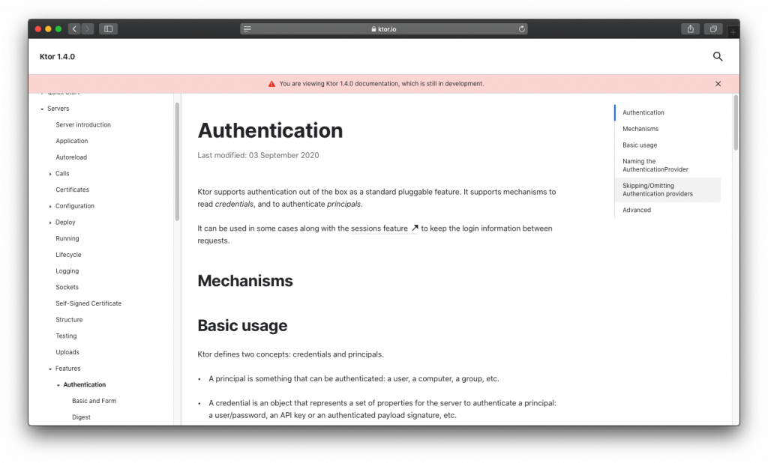Follow the sessions feature link
The width and height of the screenshot is (768, 463).
pyautogui.click(x=379, y=229)
